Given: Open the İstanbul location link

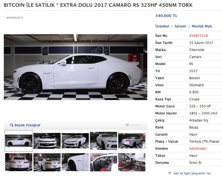Looking at the screenshot, I should (x=162, y=26).
